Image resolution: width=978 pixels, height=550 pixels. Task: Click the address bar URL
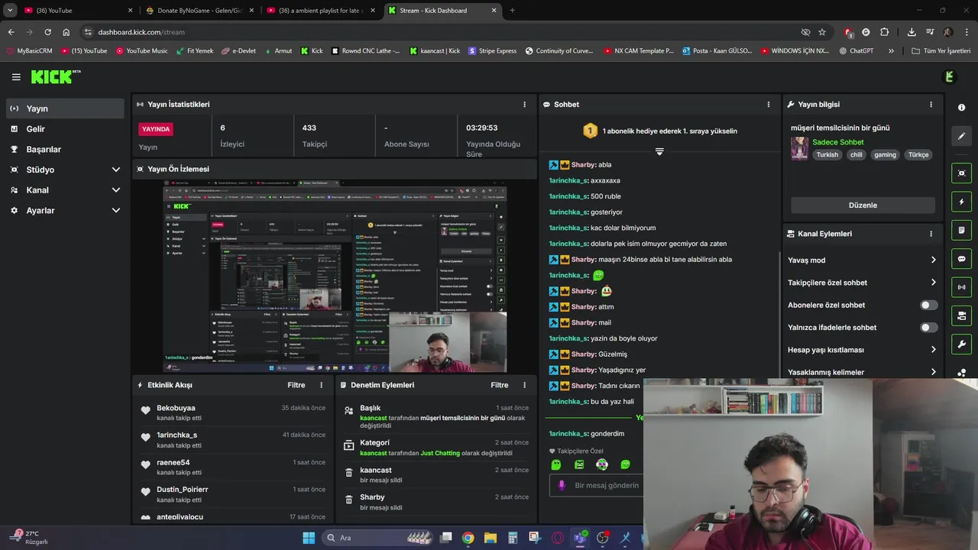pyautogui.click(x=141, y=32)
